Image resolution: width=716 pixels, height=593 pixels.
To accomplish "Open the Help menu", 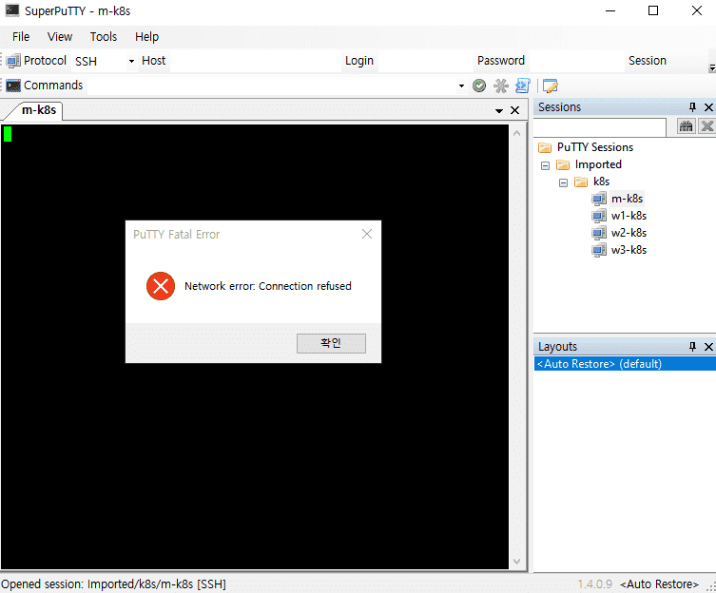I will 147,37.
